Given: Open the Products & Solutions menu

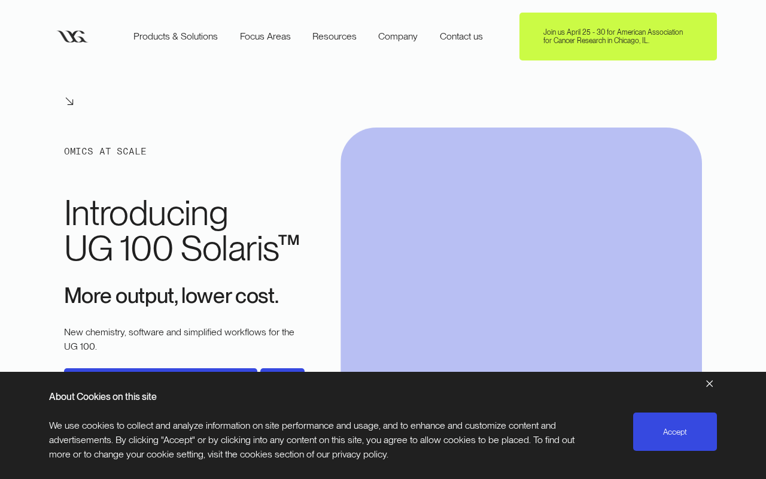Looking at the screenshot, I should pos(175,37).
